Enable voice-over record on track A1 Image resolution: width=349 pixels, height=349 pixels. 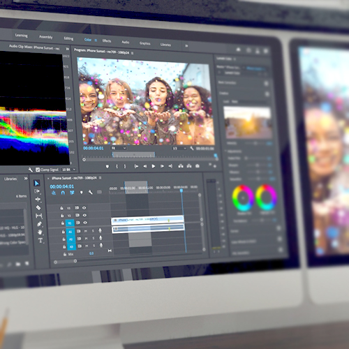pos(100,230)
